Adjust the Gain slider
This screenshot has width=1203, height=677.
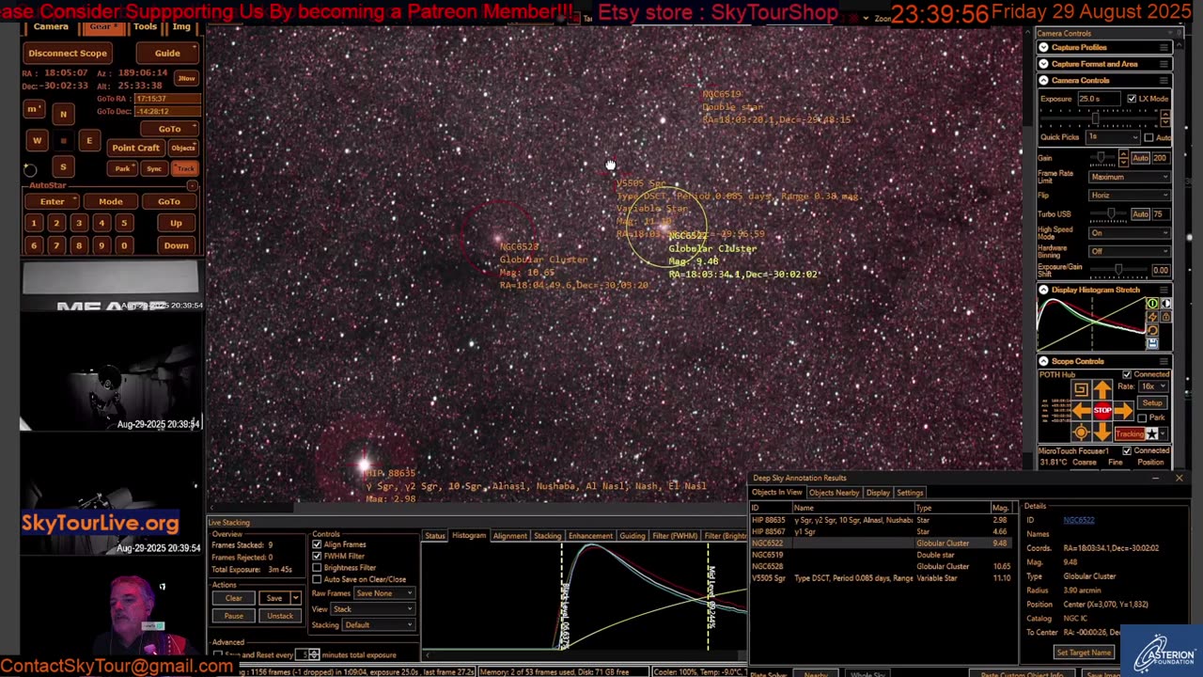[x=1102, y=158]
